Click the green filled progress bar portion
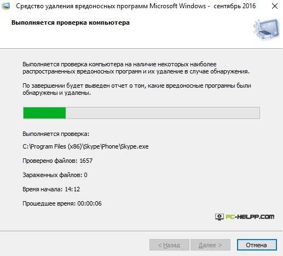Screen dimensions: 283x256 [44, 113]
